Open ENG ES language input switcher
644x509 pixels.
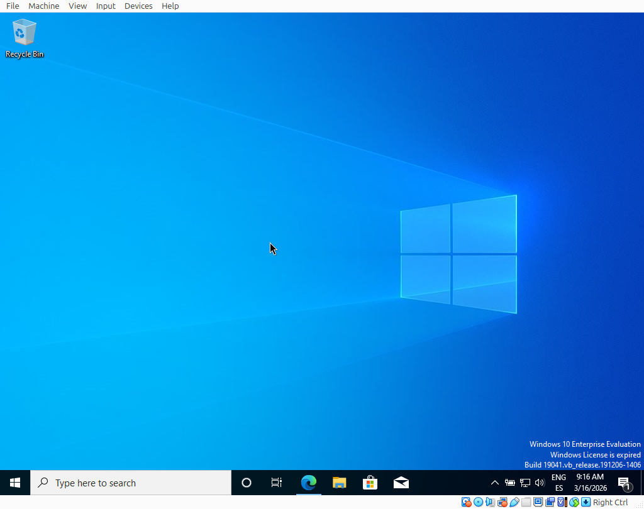[558, 483]
